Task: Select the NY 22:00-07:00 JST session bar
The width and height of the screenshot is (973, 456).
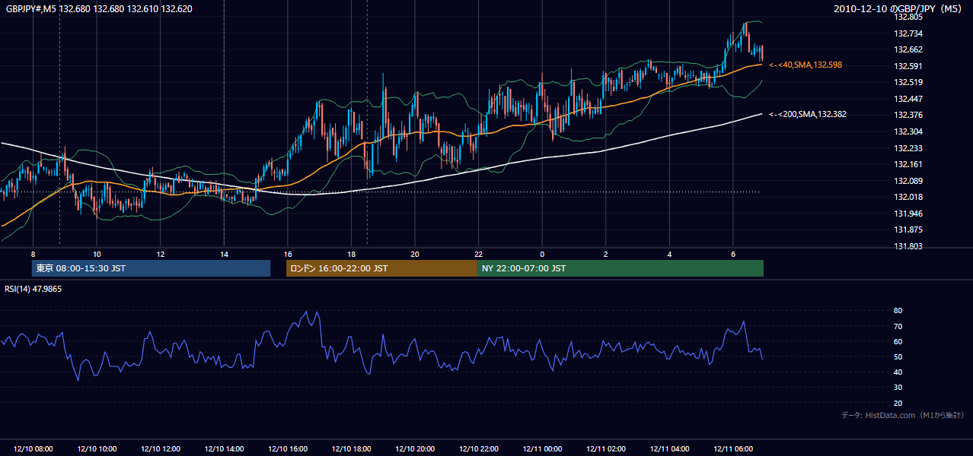Action: [x=620, y=268]
